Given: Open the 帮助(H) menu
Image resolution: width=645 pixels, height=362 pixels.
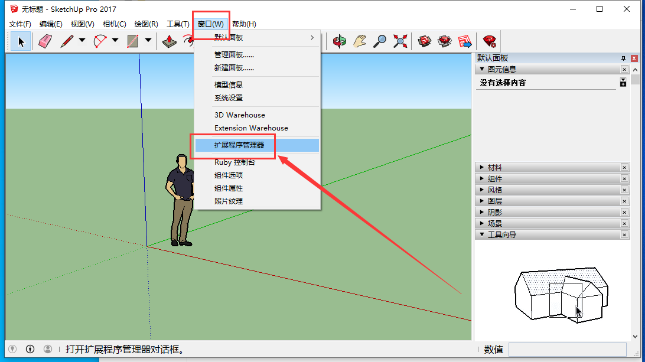Looking at the screenshot, I should click(x=244, y=24).
